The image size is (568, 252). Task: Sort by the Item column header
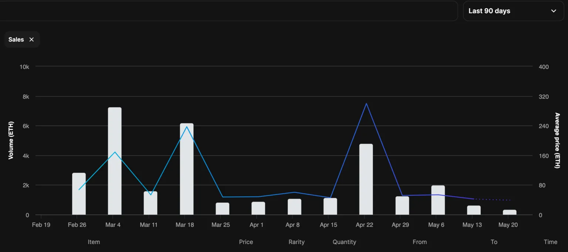(x=94, y=242)
